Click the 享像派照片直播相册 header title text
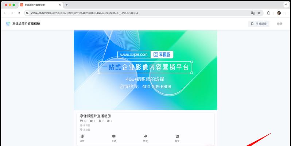Viewport: 291px width, 146px height. click(x=26, y=24)
